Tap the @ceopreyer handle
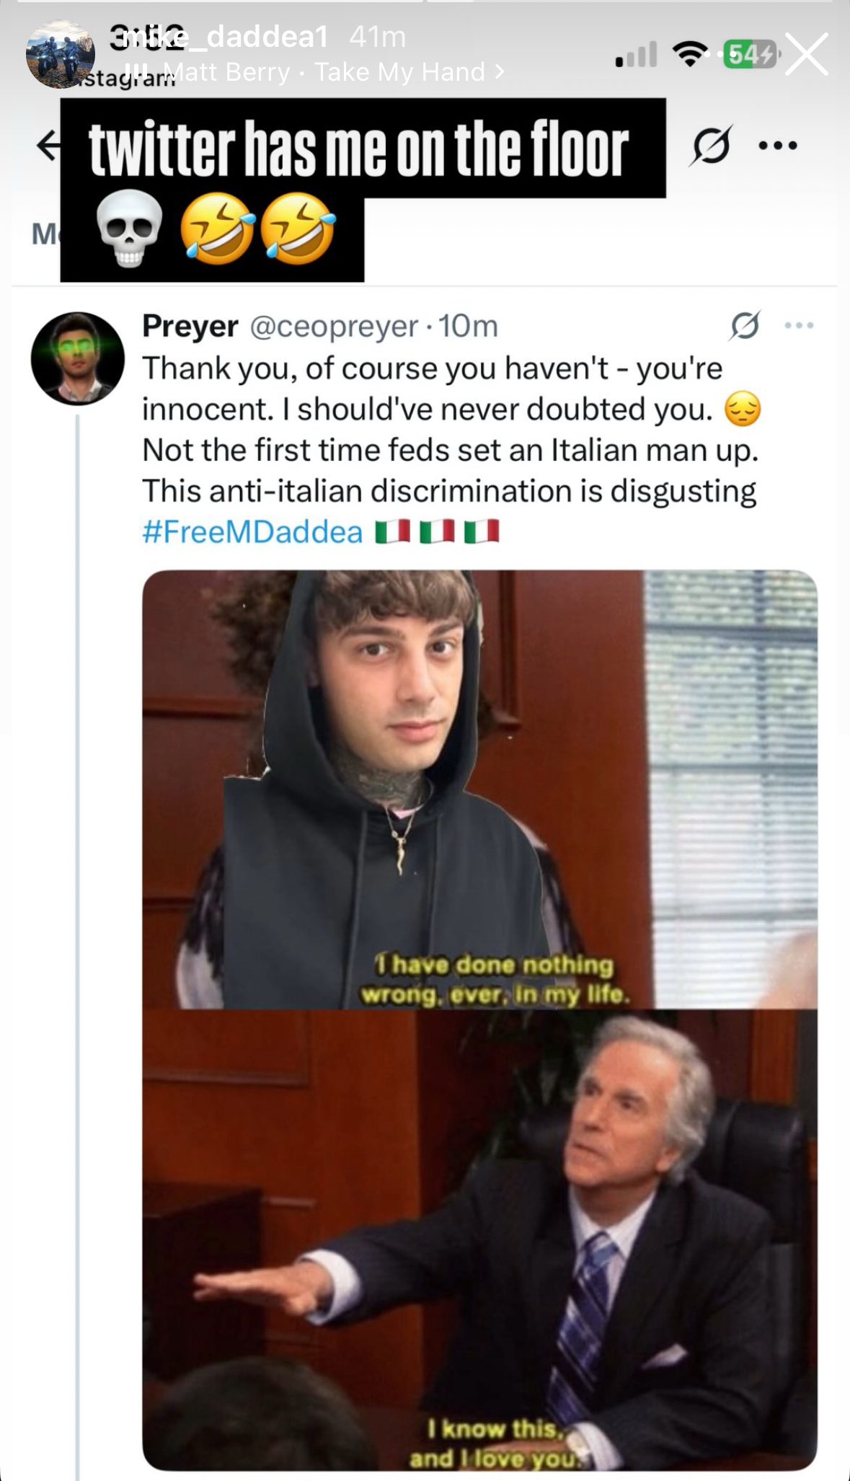 [x=334, y=327]
